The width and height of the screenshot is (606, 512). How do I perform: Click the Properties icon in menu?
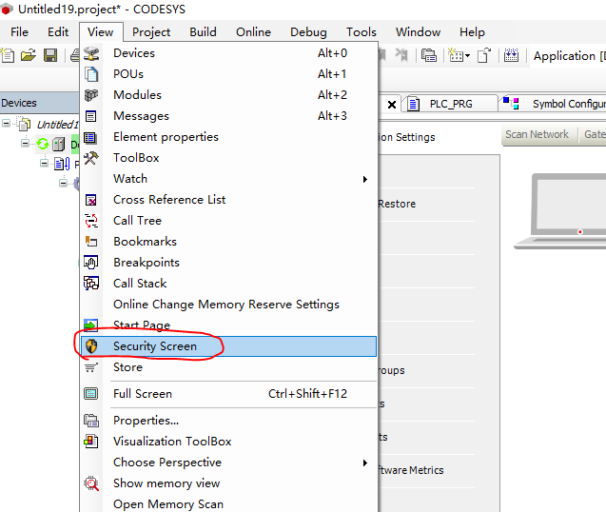pos(91,421)
